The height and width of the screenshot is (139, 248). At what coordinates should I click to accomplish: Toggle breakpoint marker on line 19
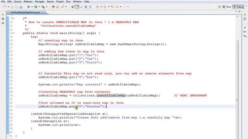8,55
